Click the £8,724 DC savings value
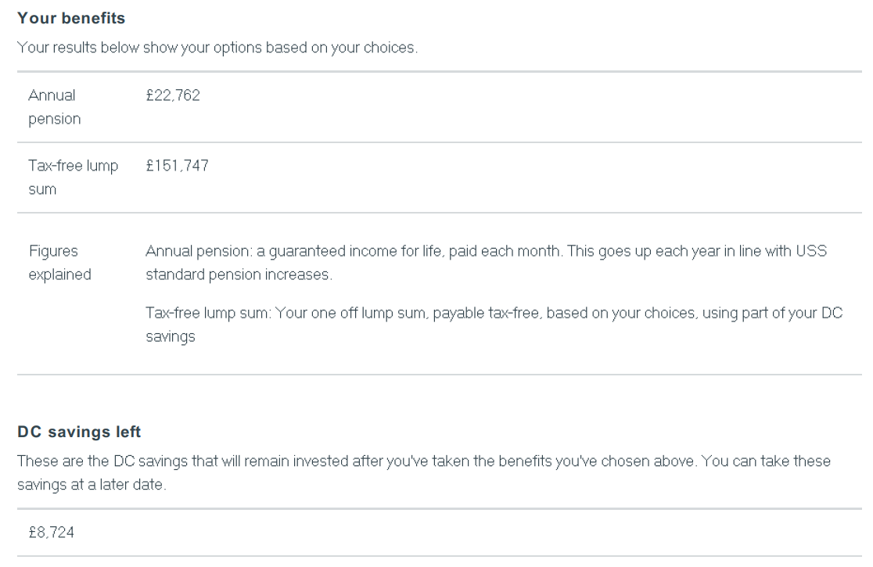The image size is (873, 567). [x=51, y=533]
